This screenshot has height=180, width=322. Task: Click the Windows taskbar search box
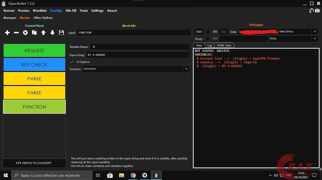(52, 175)
